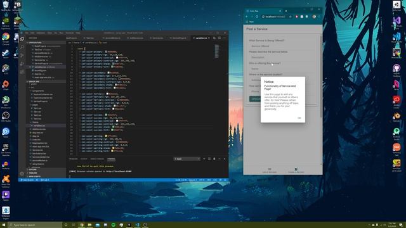Click the Windows Start button
Image resolution: width=406 pixels, height=228 pixels.
pos(4,225)
